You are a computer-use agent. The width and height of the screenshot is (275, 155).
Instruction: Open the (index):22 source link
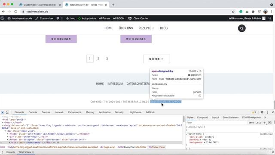[x=266, y=134]
